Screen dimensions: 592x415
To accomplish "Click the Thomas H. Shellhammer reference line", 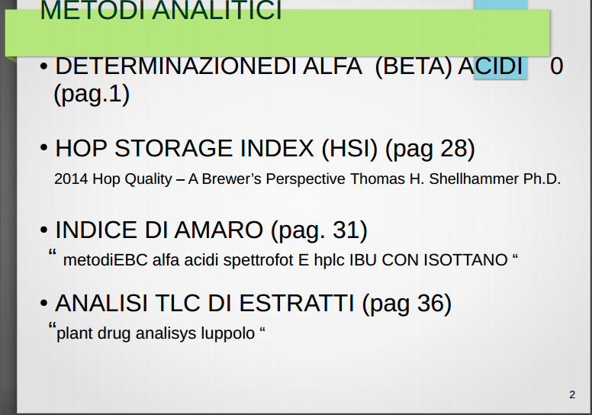I will point(307,179).
